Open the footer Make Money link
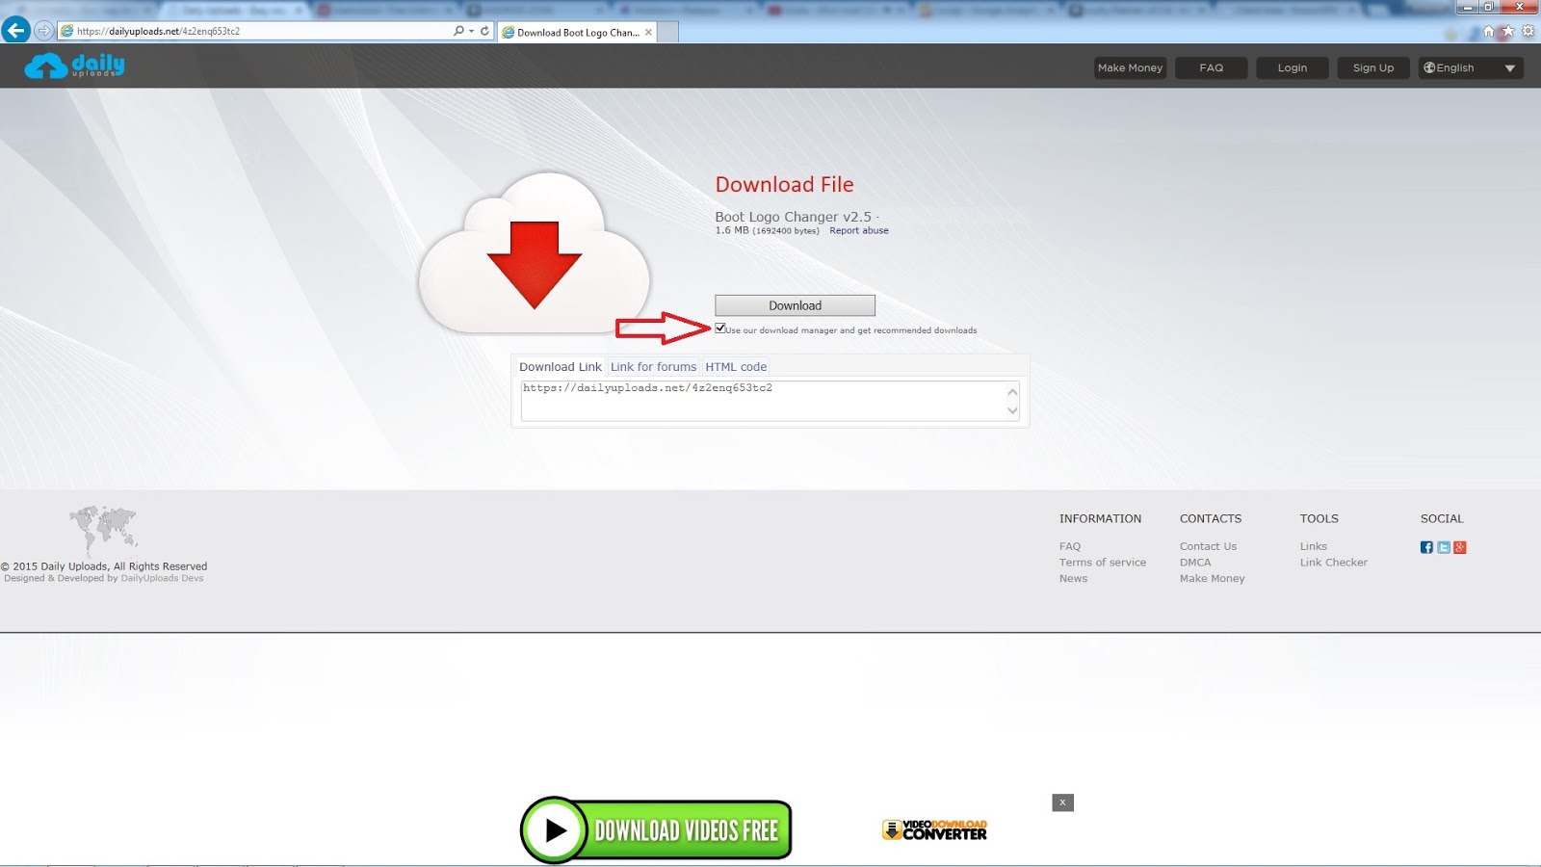Screen dimensions: 1541x867 point(1213,579)
